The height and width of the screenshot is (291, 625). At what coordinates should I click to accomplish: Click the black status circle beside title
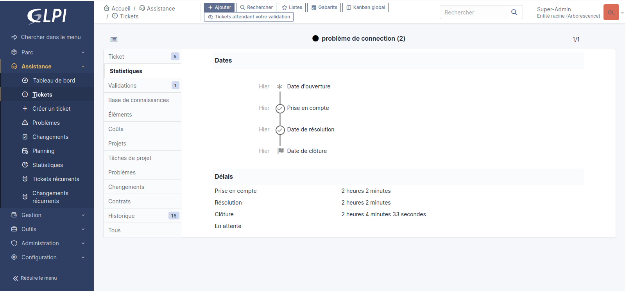315,38
